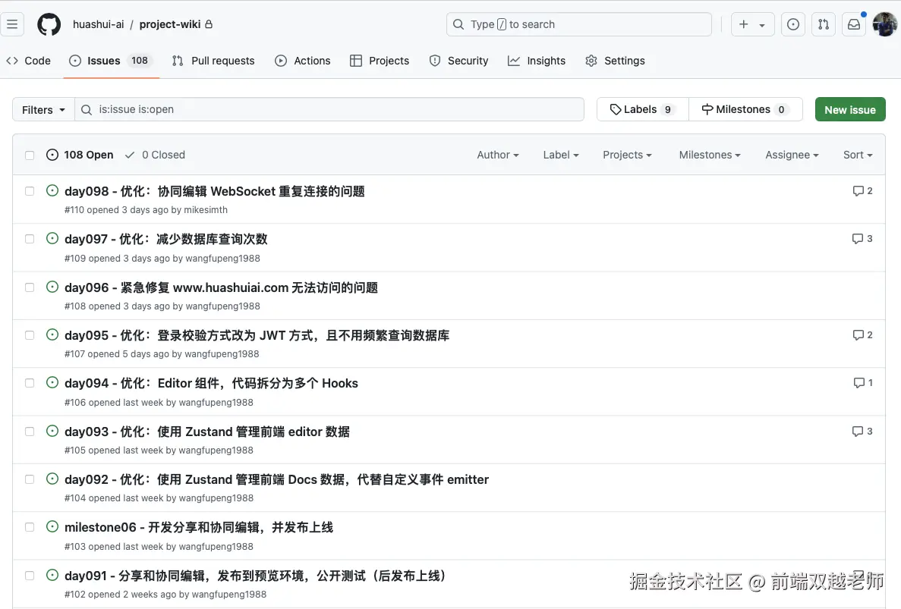The width and height of the screenshot is (901, 609).
Task: Expand the Author filter dropdown
Action: coord(496,155)
